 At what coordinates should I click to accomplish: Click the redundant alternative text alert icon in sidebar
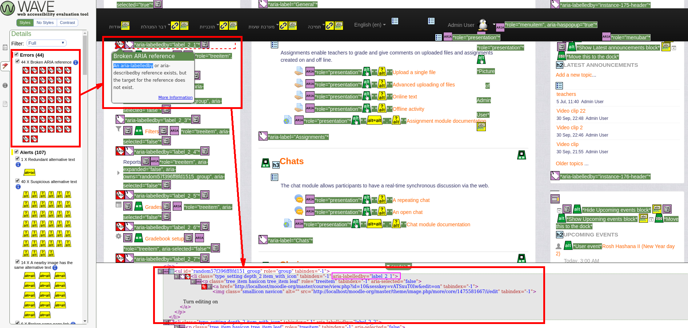(29, 173)
